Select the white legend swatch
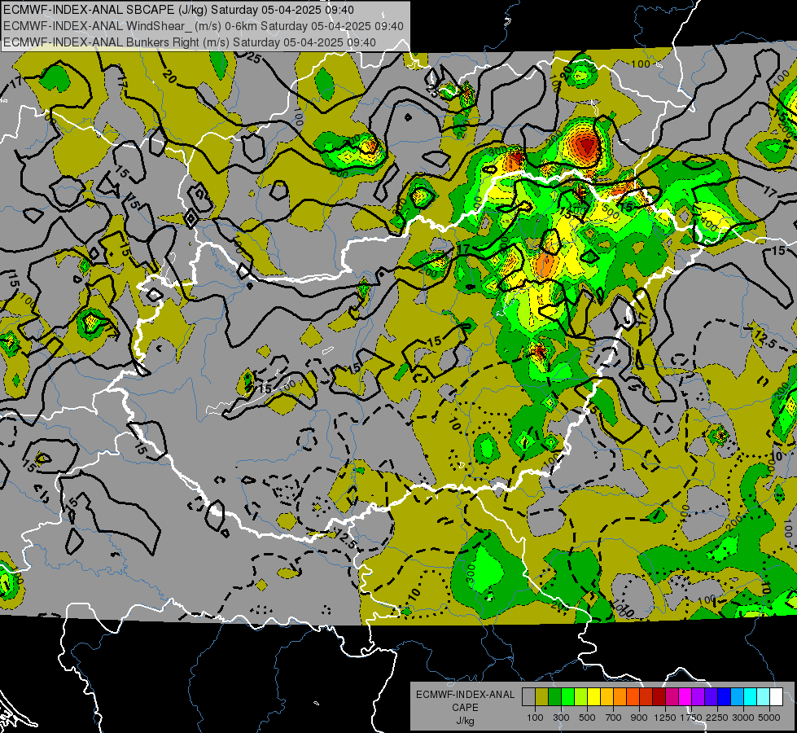Screen dimensions: 797x733 tap(777, 696)
